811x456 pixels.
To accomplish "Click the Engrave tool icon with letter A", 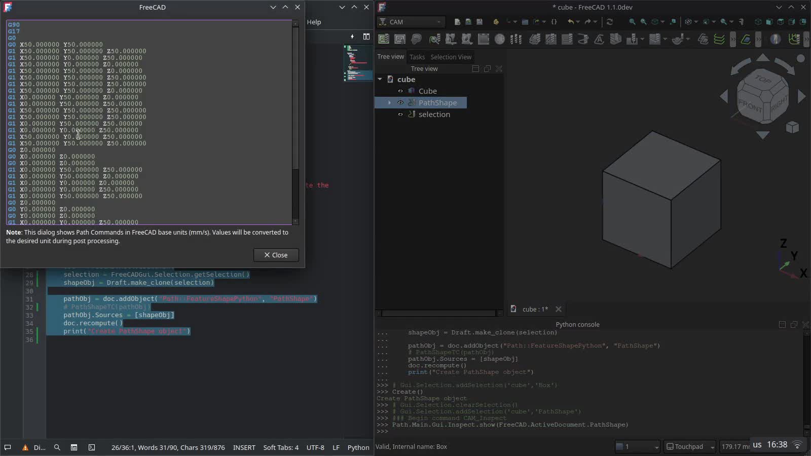I will (x=599, y=39).
